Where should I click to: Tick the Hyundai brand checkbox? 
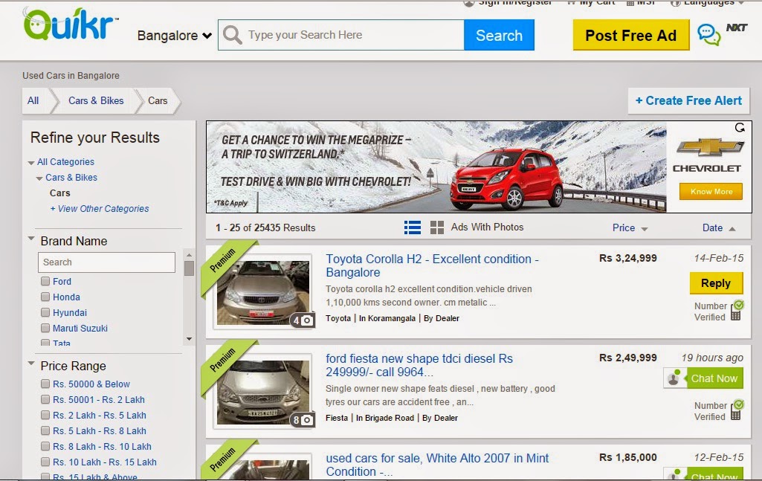coord(45,312)
